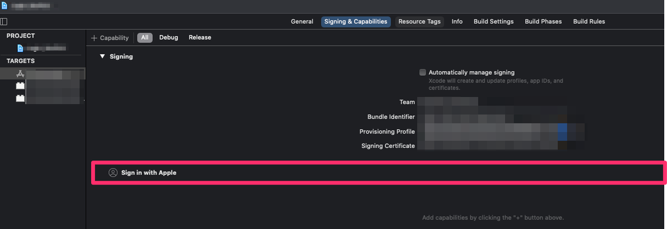Select the All configurations filter
Image resolution: width=667 pixels, height=229 pixels.
click(145, 38)
